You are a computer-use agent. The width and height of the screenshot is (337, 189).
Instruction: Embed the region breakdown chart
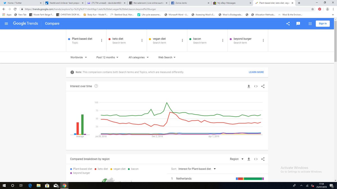(256, 159)
